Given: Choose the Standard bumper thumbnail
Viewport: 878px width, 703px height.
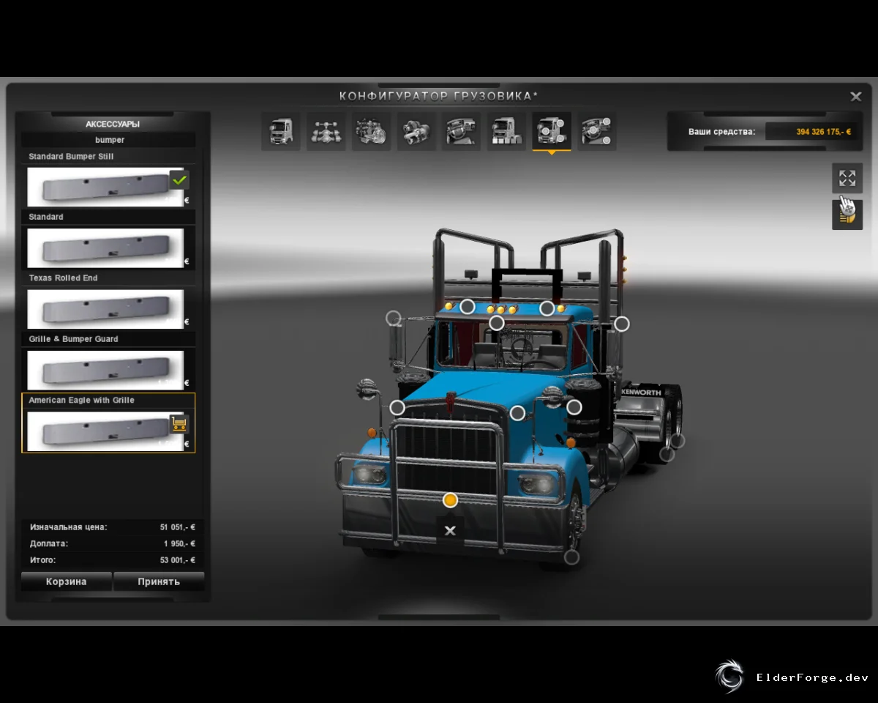Looking at the screenshot, I should pos(105,248).
